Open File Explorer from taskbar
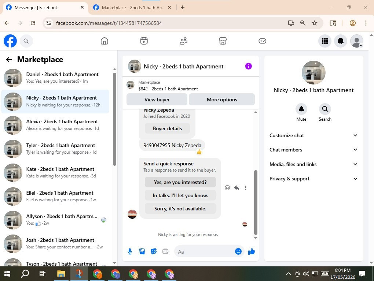Viewport: 374px width, 281px height. [61, 274]
